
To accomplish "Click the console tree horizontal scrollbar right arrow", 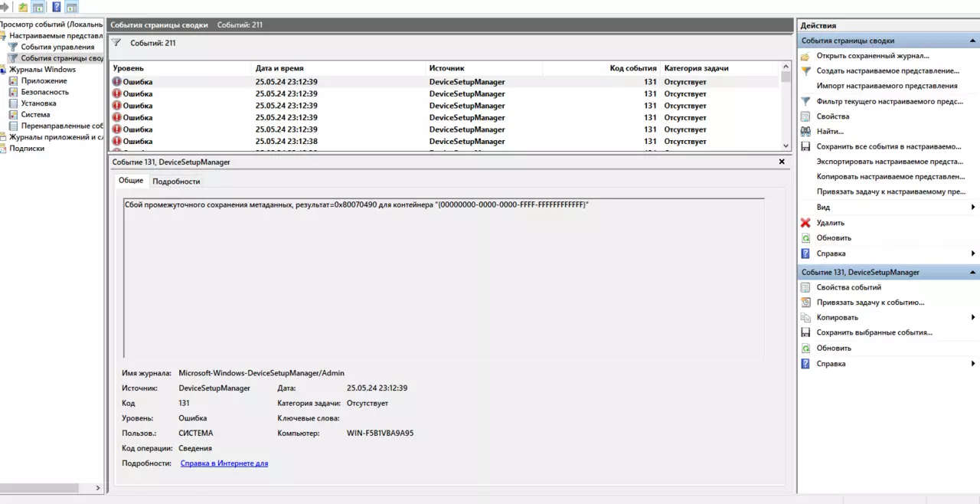I will [x=97, y=488].
